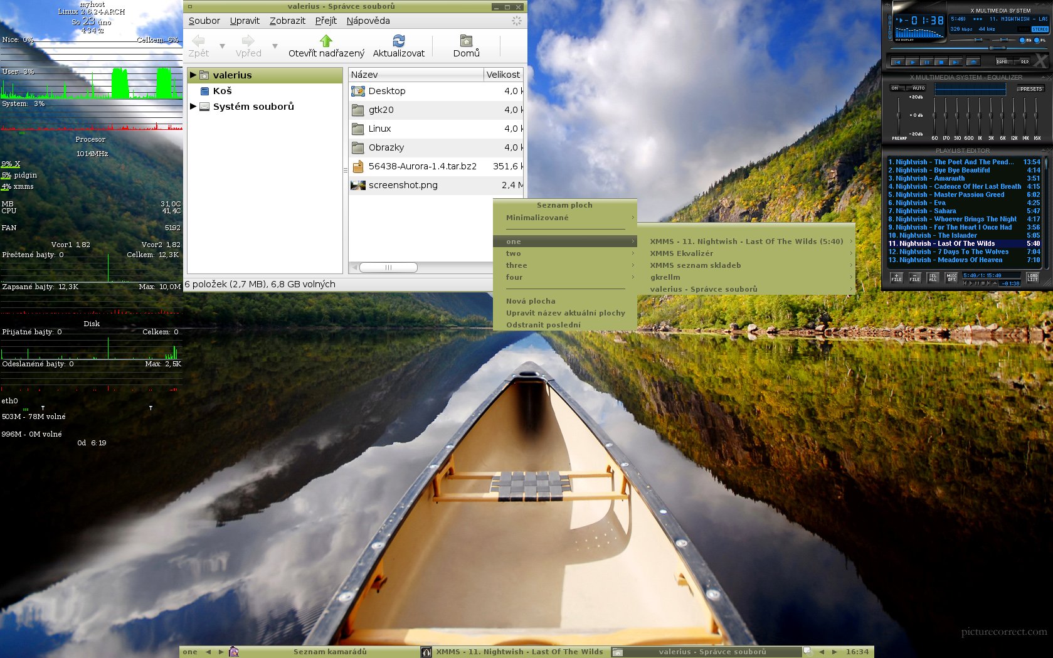Skip to next track in XMMS

pyautogui.click(x=955, y=62)
